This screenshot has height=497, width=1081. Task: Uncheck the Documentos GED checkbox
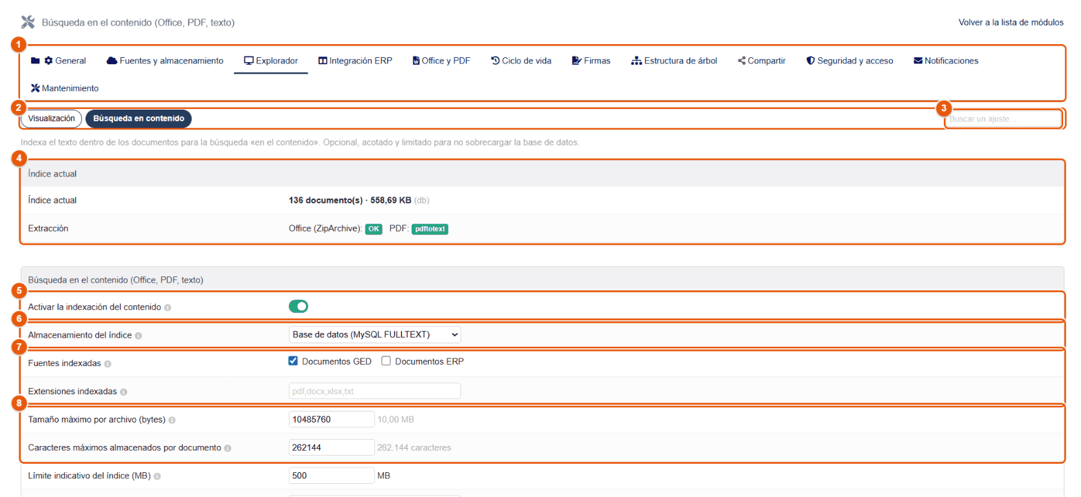pyautogui.click(x=293, y=361)
